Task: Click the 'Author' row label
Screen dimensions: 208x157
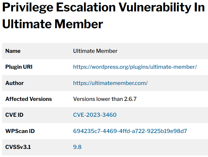Action: coord(14,83)
